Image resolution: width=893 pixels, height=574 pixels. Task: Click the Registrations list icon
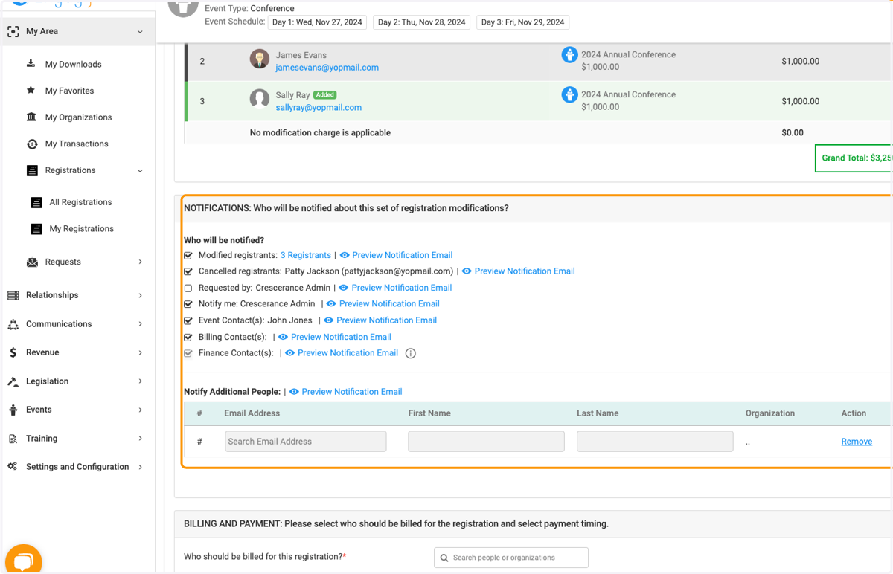tap(32, 170)
